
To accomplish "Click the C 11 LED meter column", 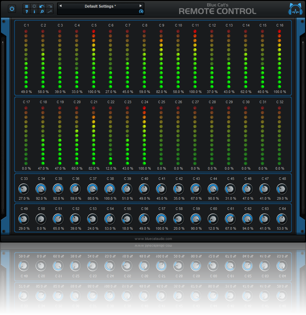I will click(x=195, y=59).
